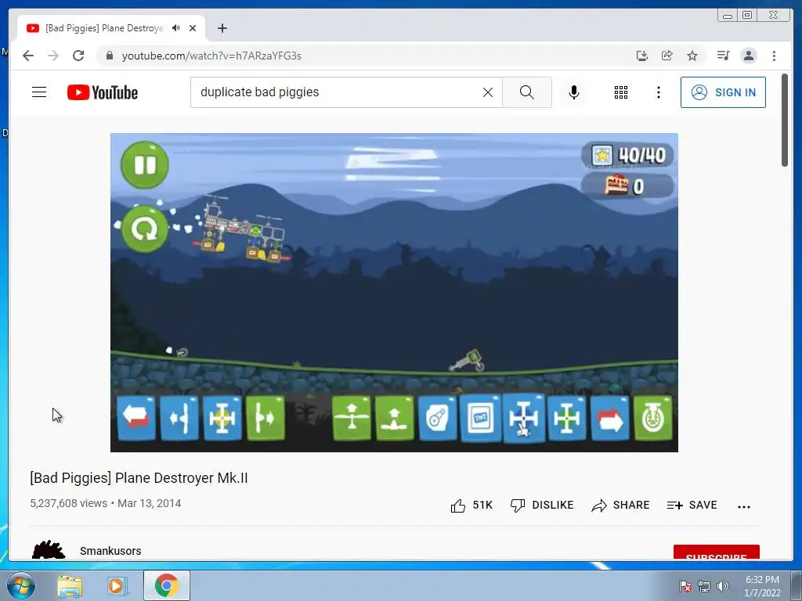Click the forward navigation arrow
Viewport: 802px width, 601px height.
(53, 56)
